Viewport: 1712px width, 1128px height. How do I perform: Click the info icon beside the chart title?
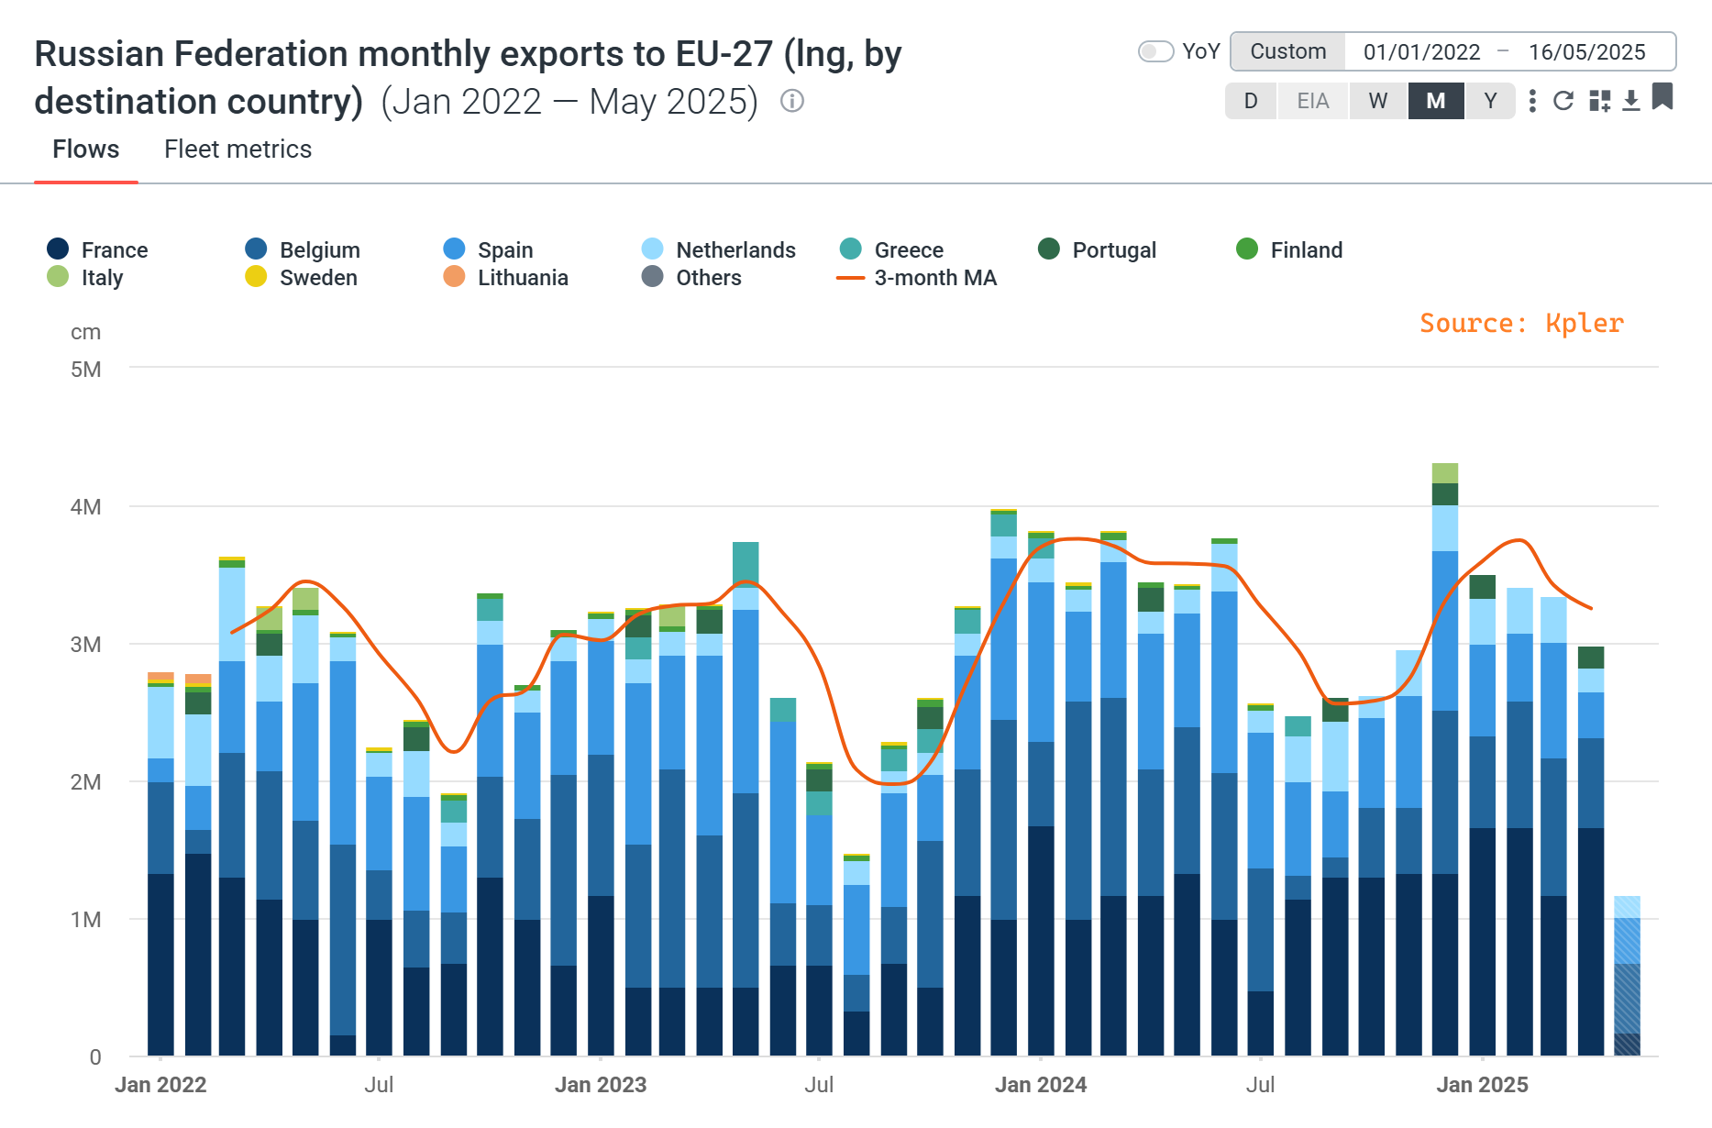(x=790, y=101)
